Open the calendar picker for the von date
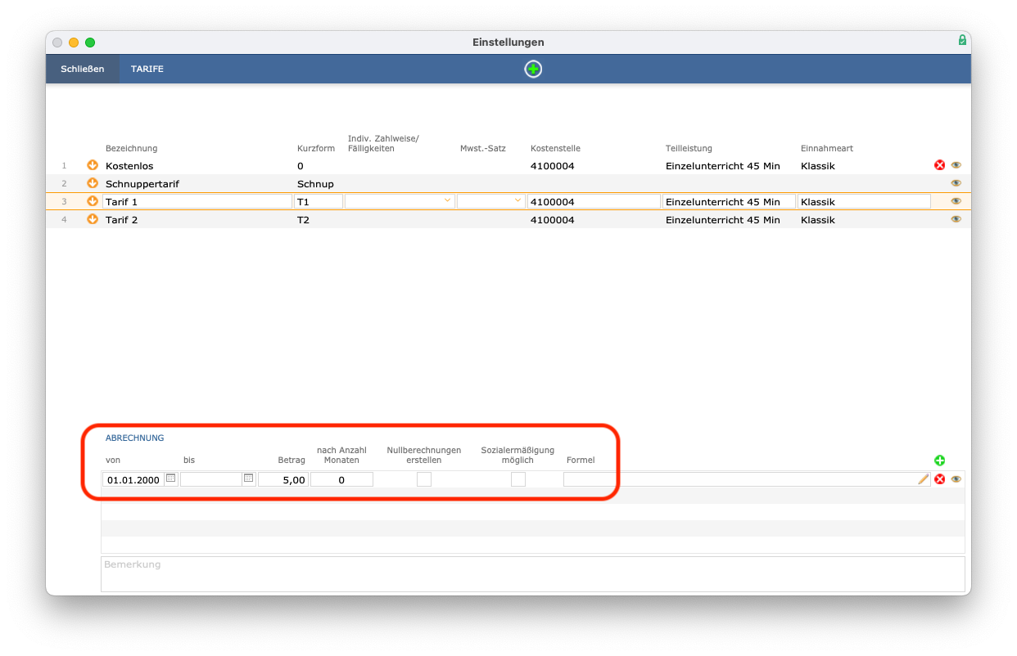Image resolution: width=1017 pixels, height=656 pixels. tap(171, 479)
